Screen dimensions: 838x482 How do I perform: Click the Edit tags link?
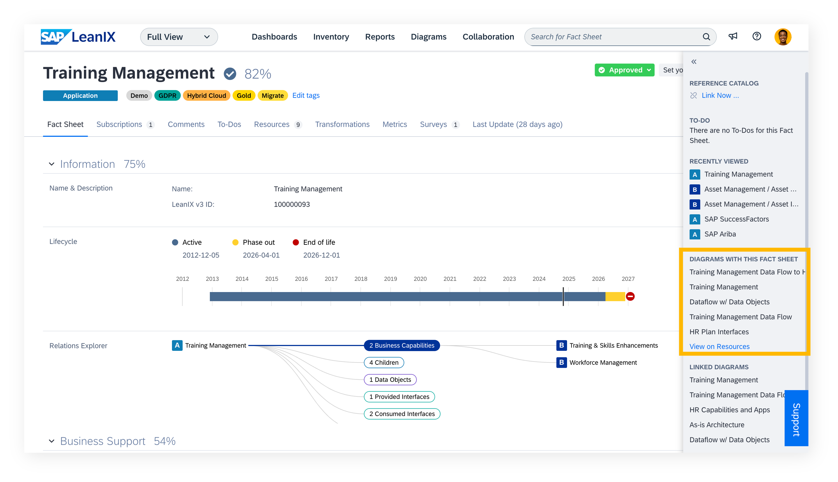point(306,95)
